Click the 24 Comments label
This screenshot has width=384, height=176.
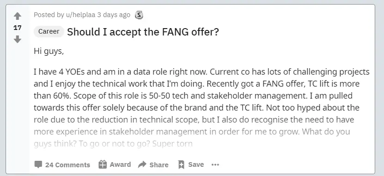(x=67, y=165)
